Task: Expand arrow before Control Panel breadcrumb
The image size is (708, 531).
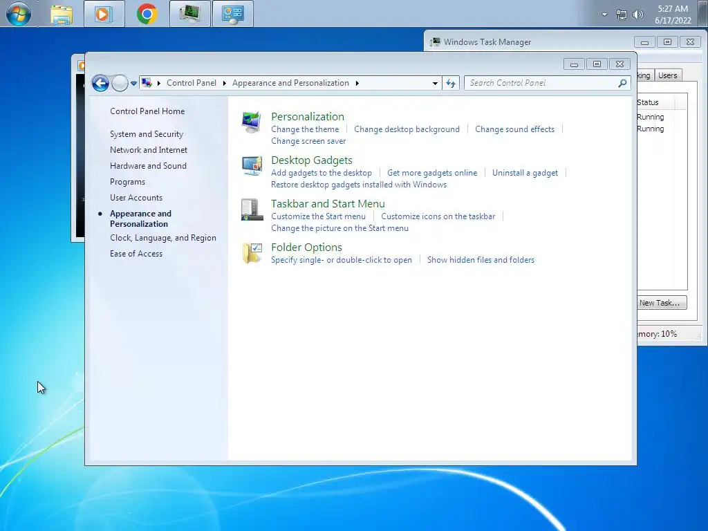Action: tap(158, 83)
